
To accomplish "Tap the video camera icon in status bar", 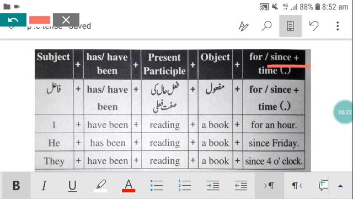I will [17, 7].
